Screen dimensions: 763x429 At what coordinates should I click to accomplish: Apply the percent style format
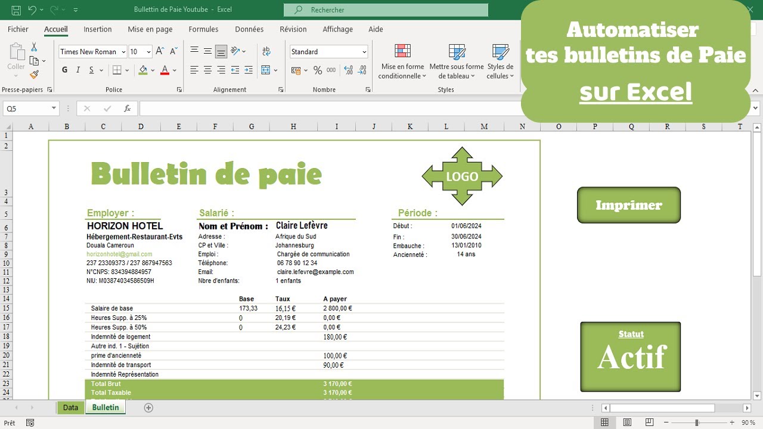(318, 70)
